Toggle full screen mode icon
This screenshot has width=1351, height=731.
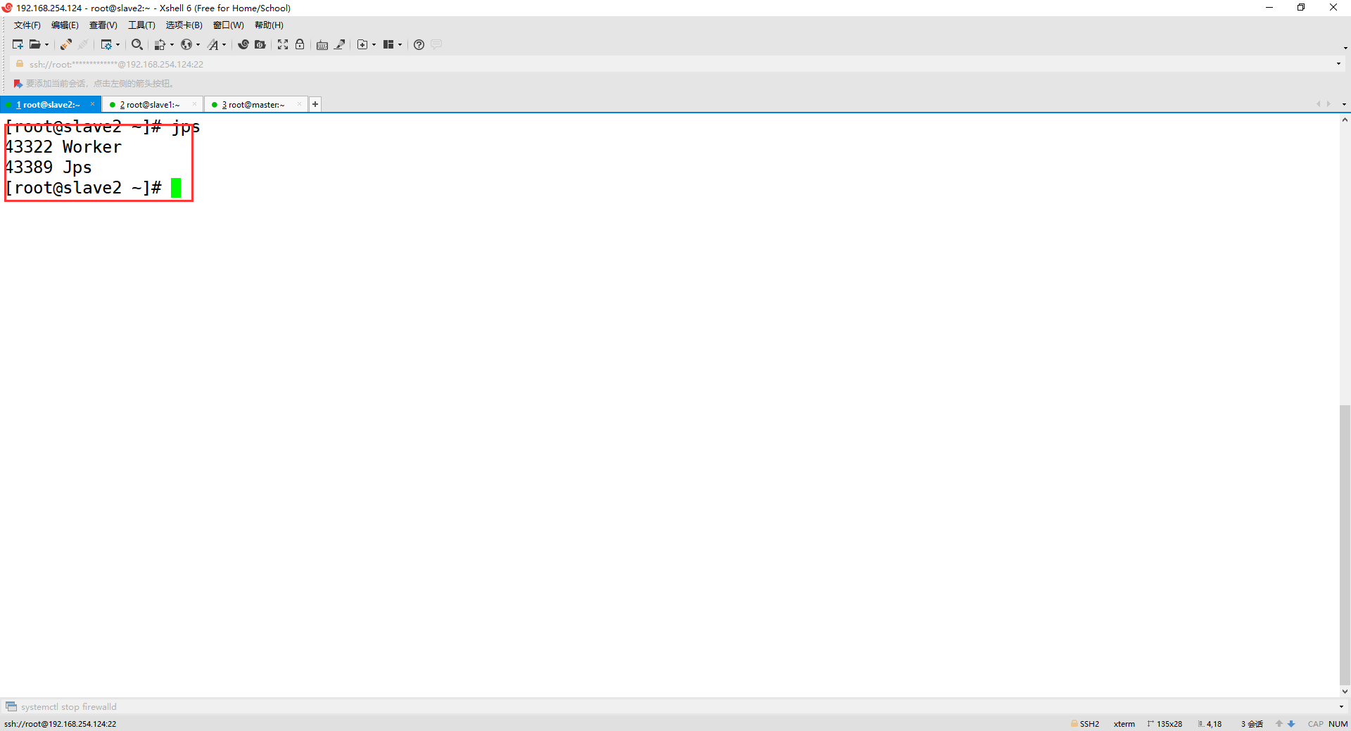(x=283, y=44)
